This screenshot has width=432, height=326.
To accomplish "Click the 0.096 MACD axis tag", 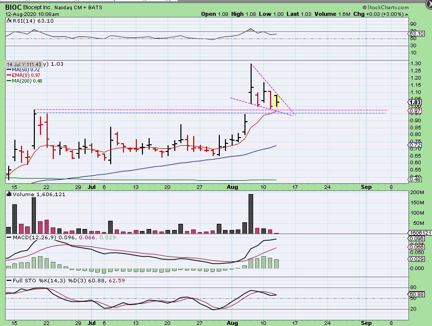I will coord(416,239).
